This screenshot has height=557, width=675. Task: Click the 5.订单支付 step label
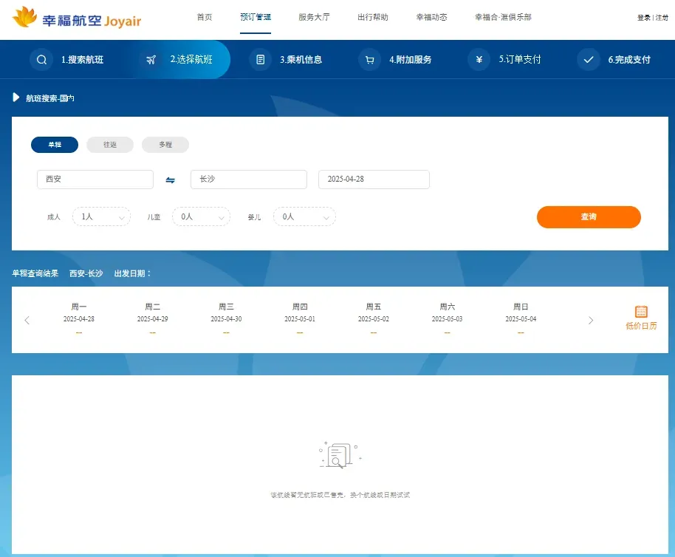(520, 59)
